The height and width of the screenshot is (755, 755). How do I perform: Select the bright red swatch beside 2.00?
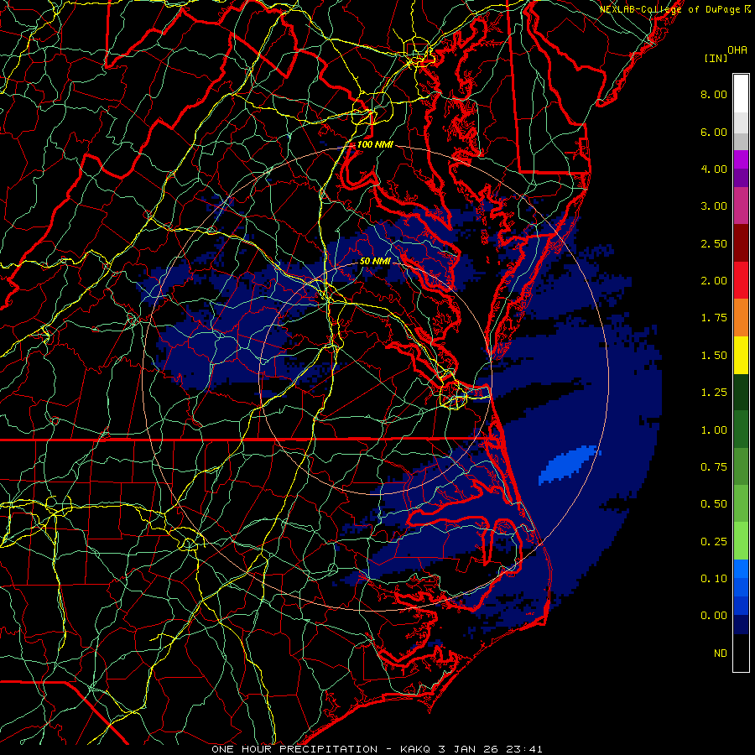pyautogui.click(x=741, y=280)
